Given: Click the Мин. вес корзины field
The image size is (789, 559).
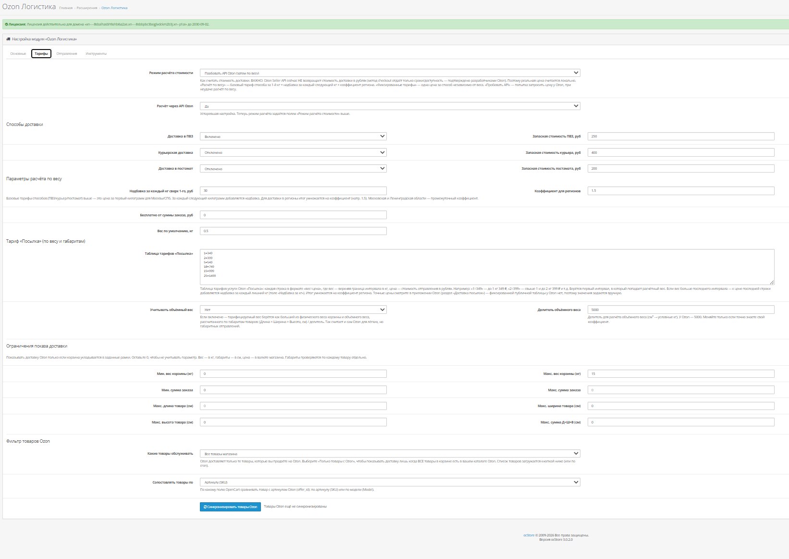Looking at the screenshot, I should pyautogui.click(x=293, y=373).
